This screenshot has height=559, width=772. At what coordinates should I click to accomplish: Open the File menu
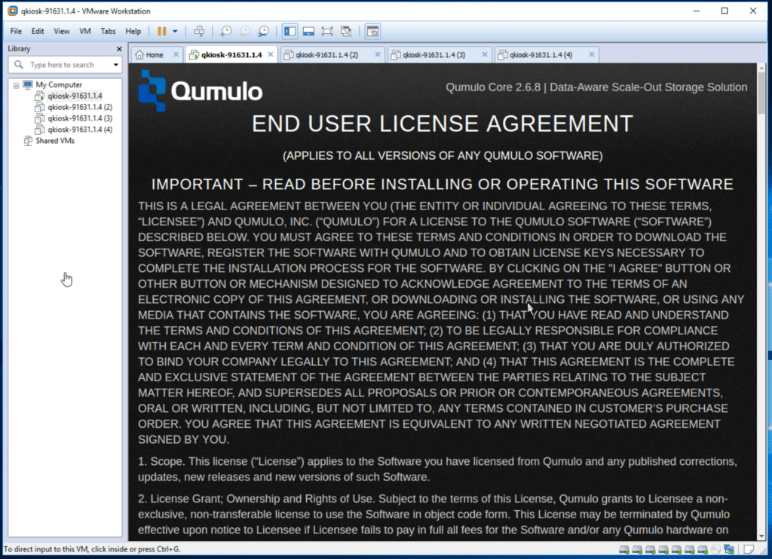[16, 31]
